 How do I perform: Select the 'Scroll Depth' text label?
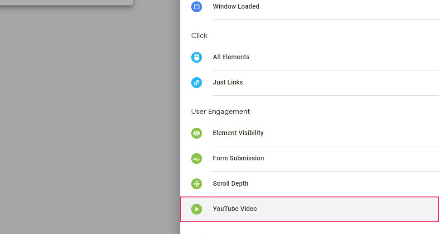231,183
